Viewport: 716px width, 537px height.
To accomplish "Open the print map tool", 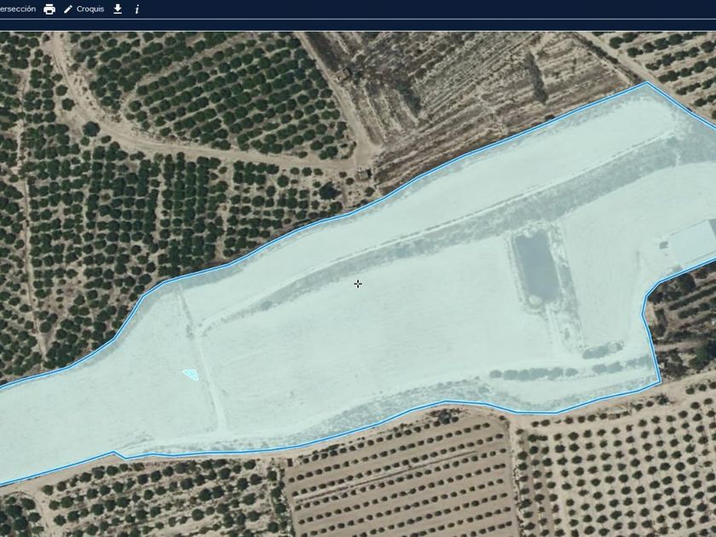I will click(49, 9).
